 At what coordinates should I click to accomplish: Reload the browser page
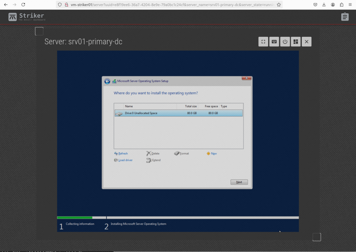(23, 5)
